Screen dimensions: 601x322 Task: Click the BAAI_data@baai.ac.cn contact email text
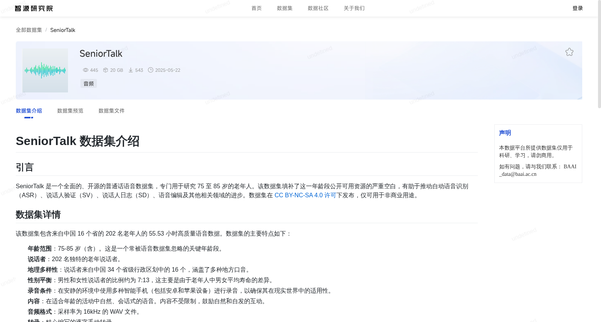538,170
